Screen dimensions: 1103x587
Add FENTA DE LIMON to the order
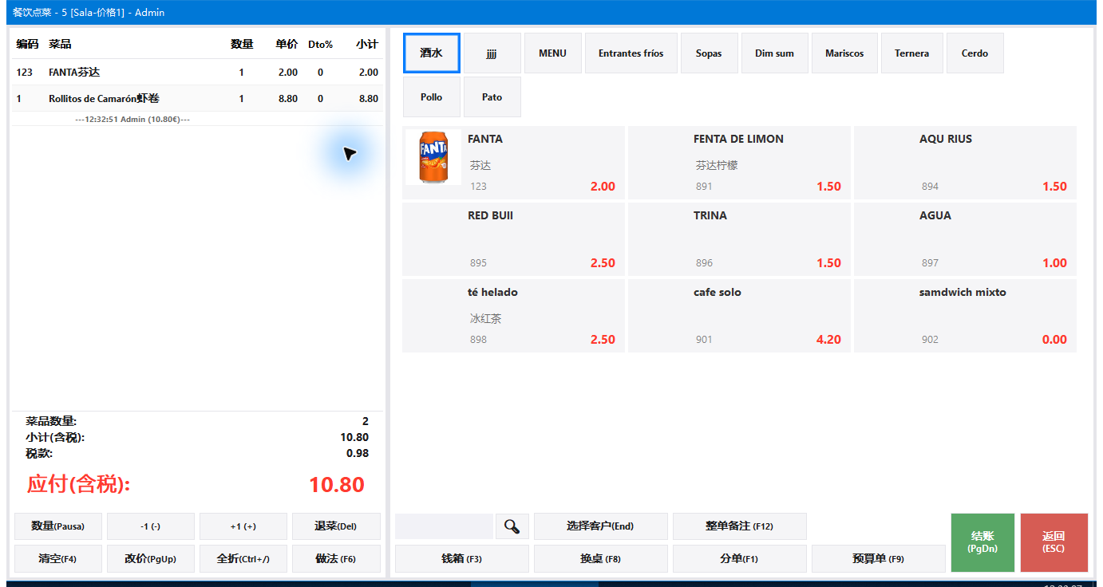pos(739,163)
